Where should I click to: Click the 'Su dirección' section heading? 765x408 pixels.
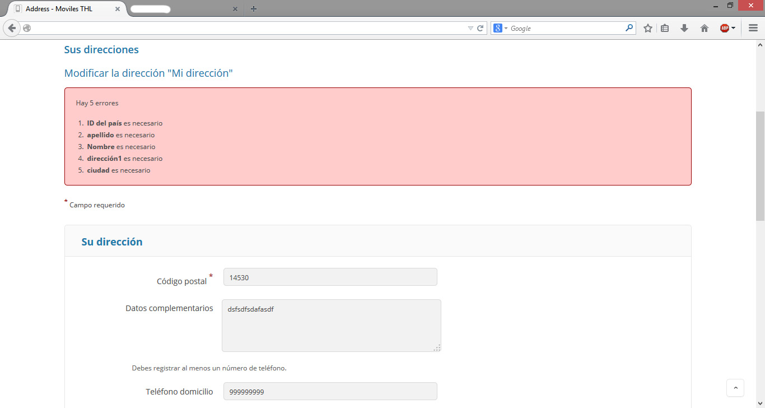112,242
